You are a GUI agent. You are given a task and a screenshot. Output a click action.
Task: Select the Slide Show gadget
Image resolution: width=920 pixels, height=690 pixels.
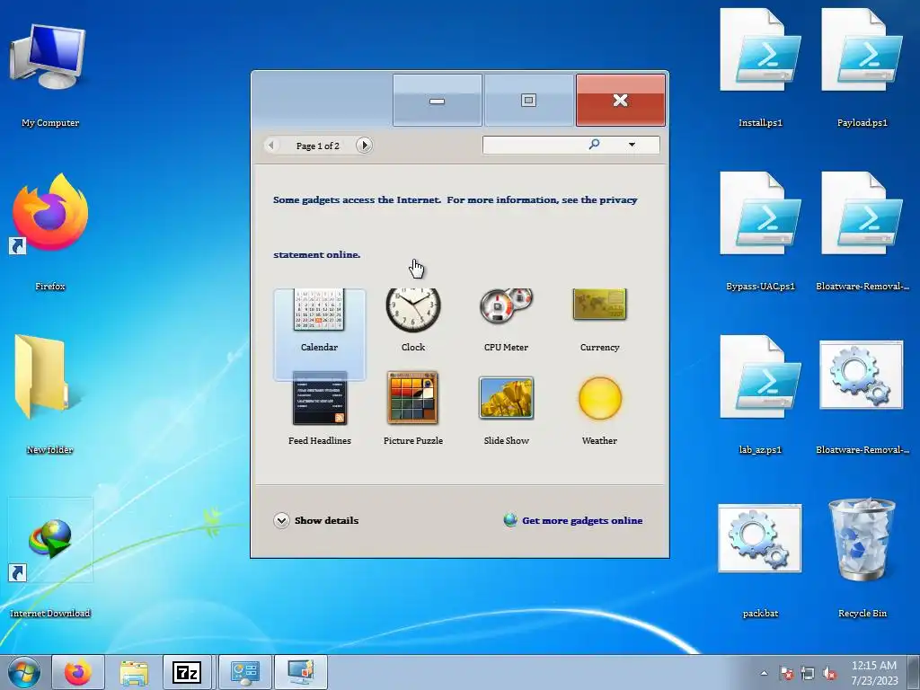pyautogui.click(x=506, y=409)
